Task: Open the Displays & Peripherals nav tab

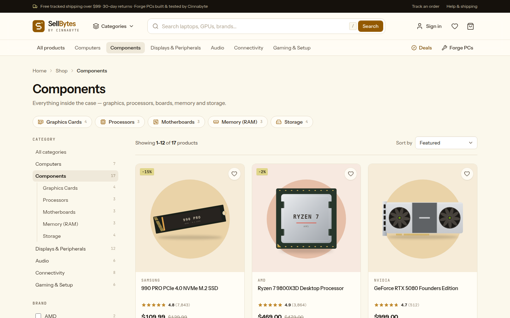Action: pyautogui.click(x=176, y=48)
